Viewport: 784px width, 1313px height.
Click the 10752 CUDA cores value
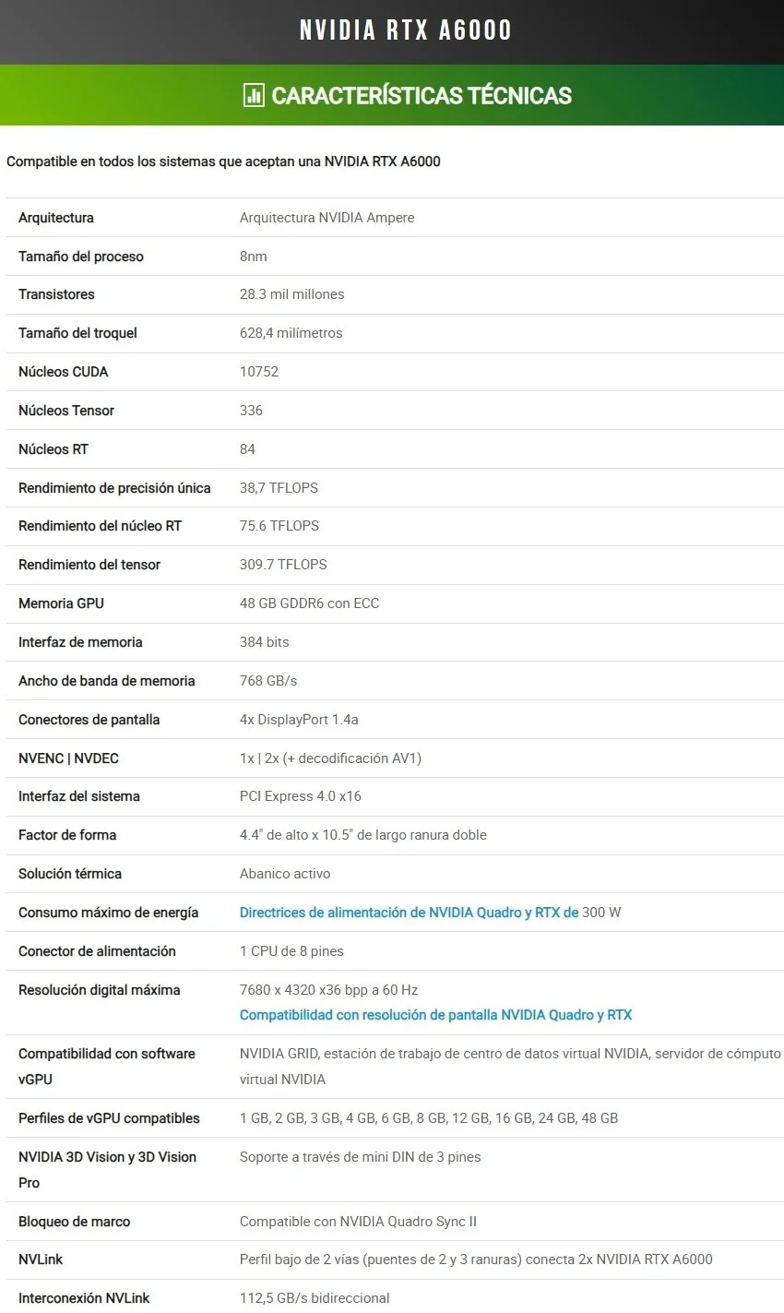(259, 372)
